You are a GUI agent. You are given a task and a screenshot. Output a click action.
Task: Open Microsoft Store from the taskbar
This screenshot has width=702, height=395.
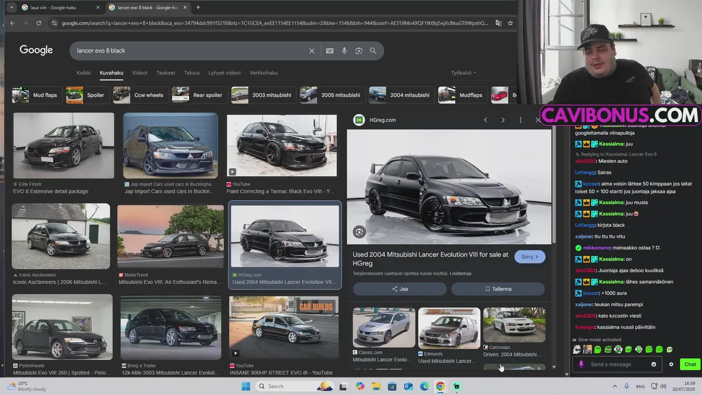[x=392, y=386]
